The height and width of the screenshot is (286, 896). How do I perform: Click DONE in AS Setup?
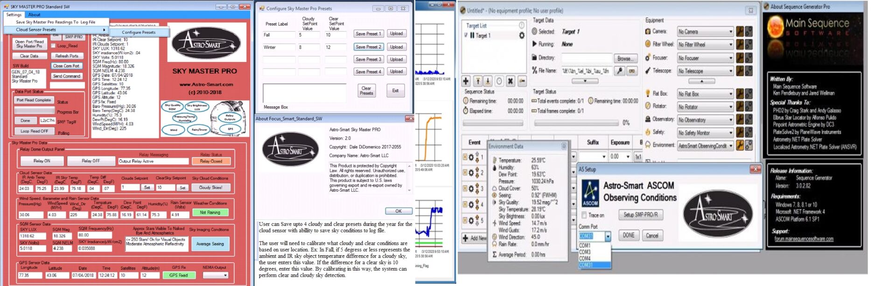pos(629,235)
